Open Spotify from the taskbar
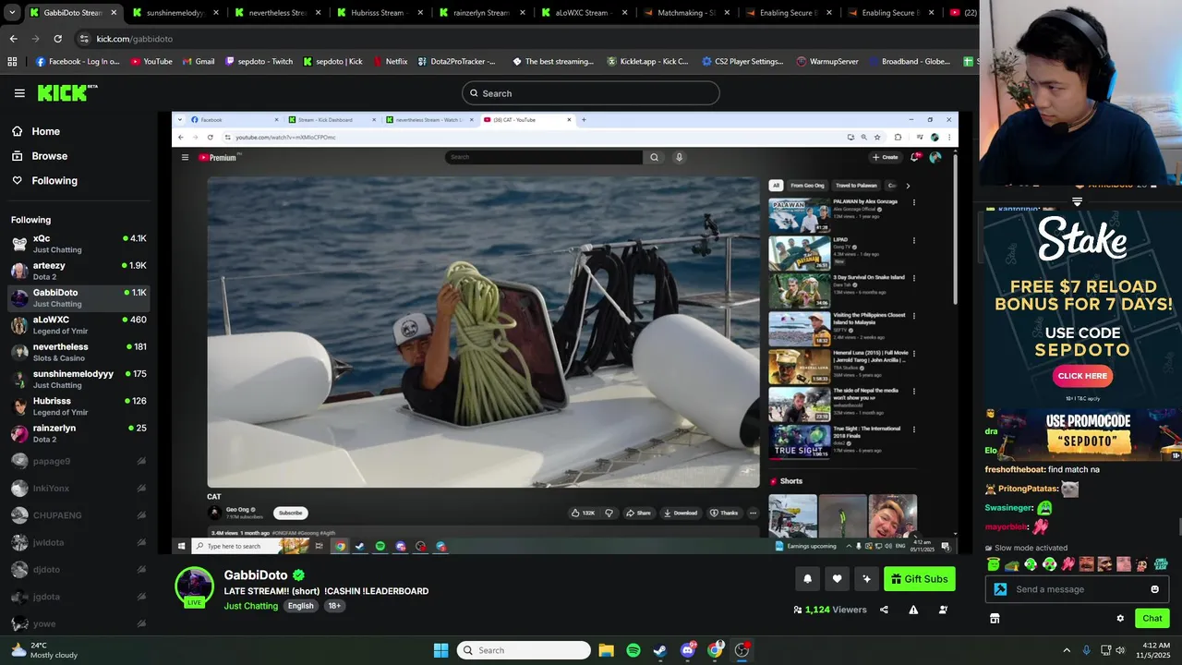This screenshot has width=1182, height=665. click(633, 650)
